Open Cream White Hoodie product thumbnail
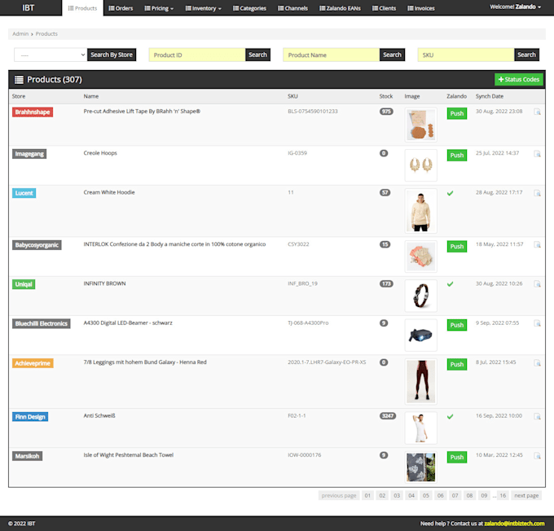This screenshot has height=531, width=554. (421, 211)
